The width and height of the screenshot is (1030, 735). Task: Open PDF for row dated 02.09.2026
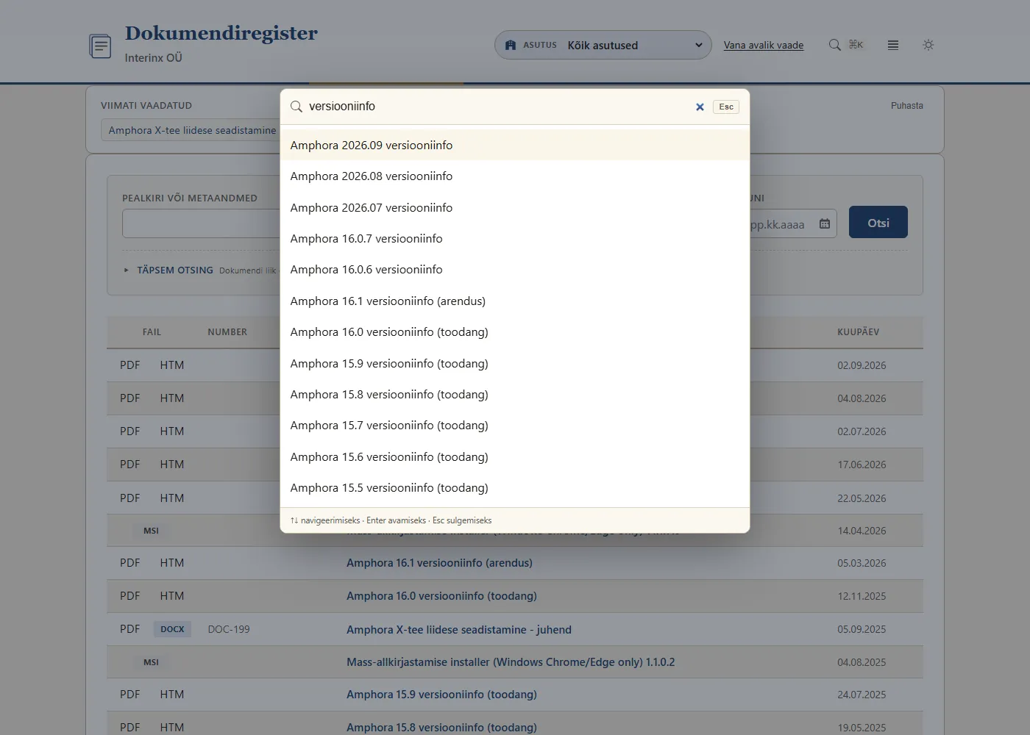(x=129, y=365)
